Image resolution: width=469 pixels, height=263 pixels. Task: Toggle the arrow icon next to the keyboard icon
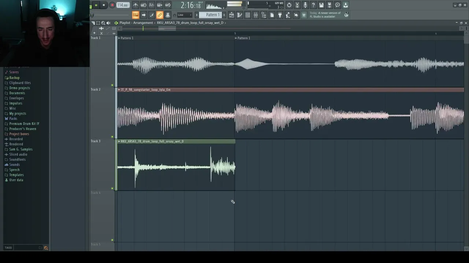144,15
